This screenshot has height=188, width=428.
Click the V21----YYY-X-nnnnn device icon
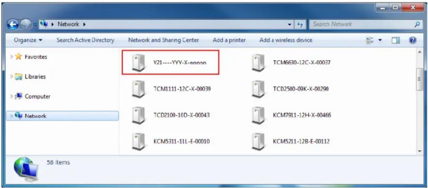pyautogui.click(x=138, y=63)
